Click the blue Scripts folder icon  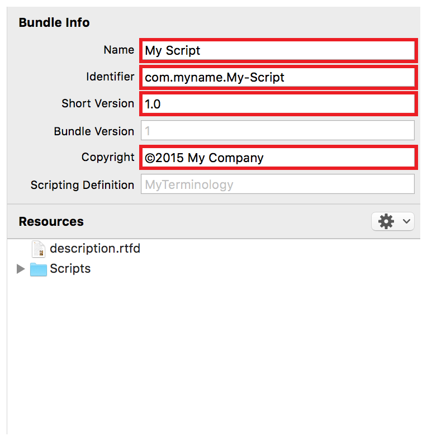click(38, 269)
